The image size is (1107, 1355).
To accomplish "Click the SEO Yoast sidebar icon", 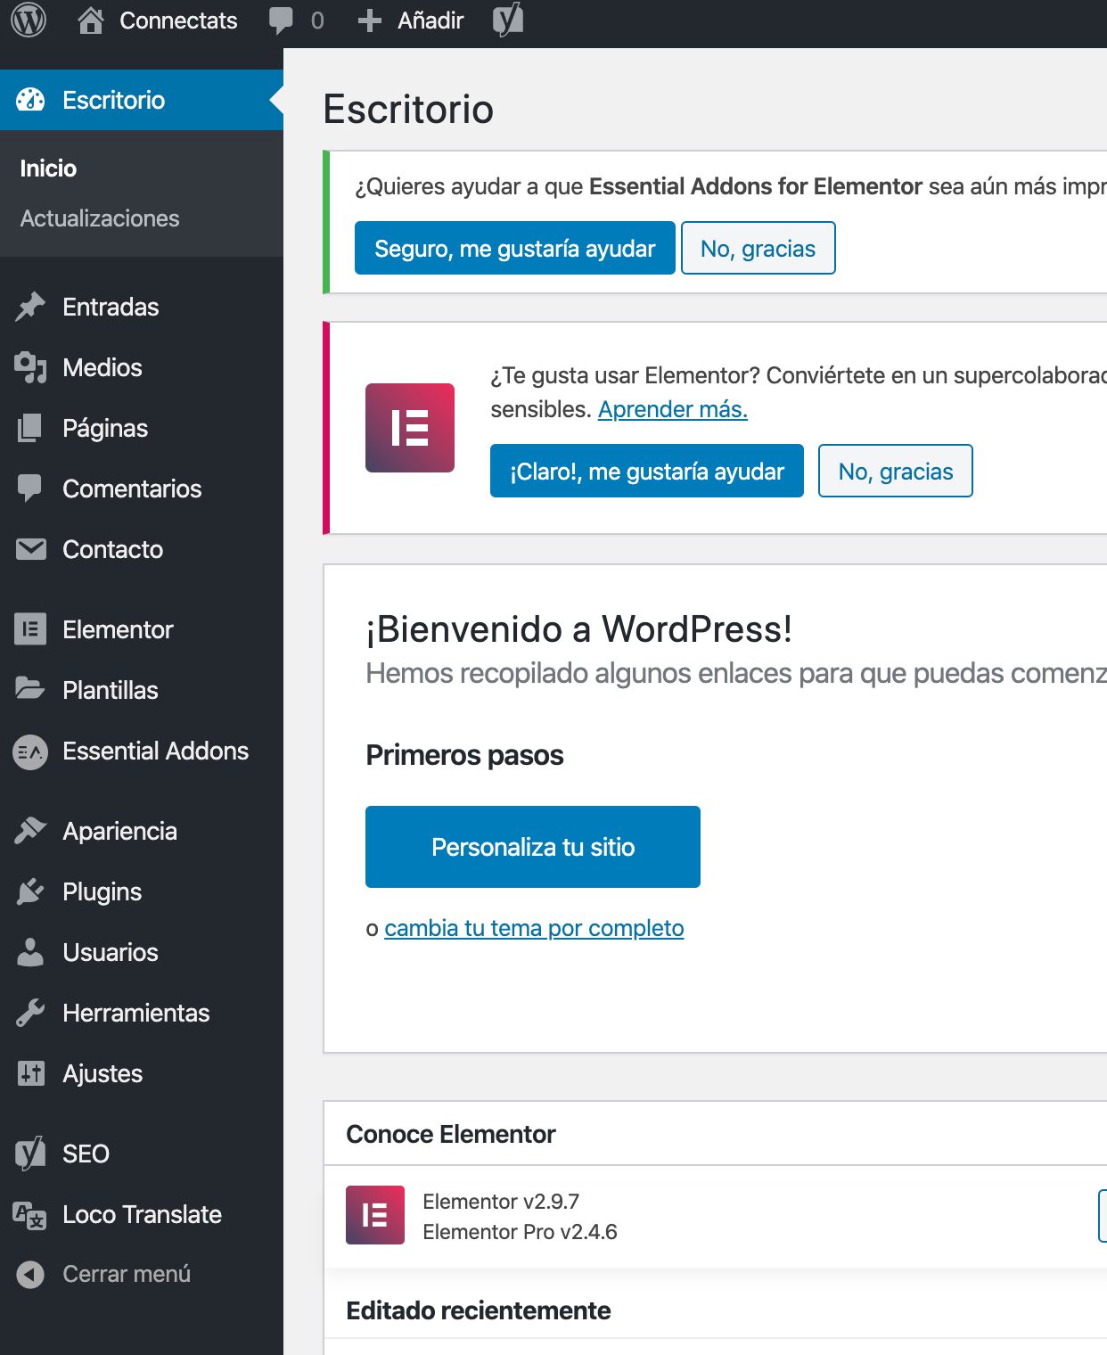I will (x=30, y=1154).
